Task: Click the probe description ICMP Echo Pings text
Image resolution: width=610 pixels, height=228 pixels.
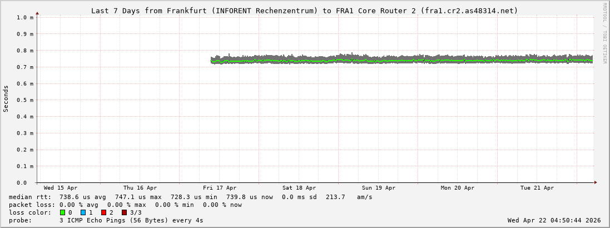Action: [131, 220]
